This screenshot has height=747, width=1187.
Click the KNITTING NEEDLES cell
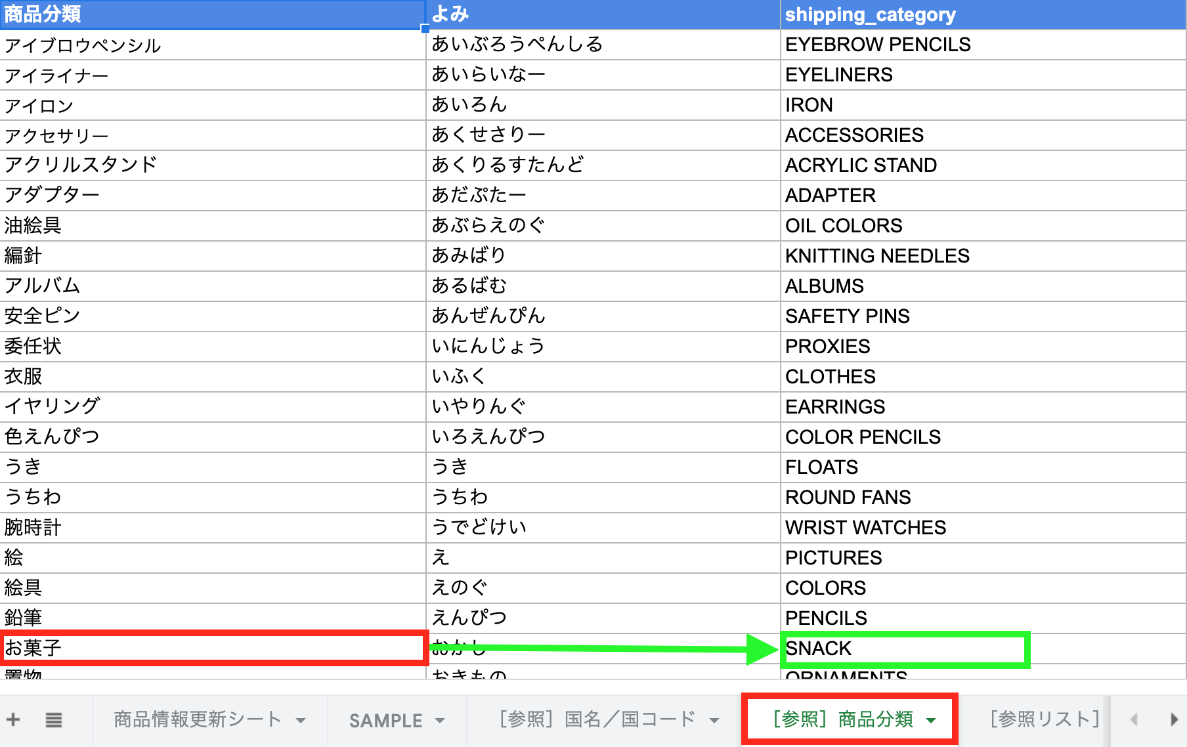click(x=982, y=256)
